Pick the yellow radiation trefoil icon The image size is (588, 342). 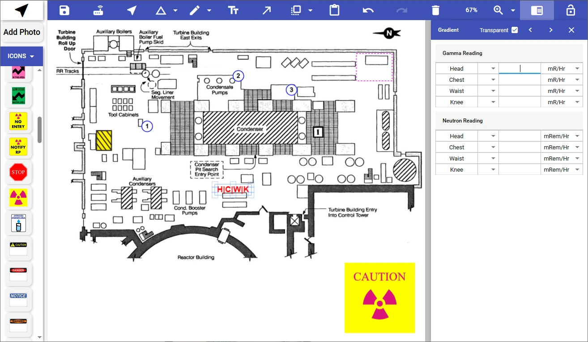coord(18,198)
